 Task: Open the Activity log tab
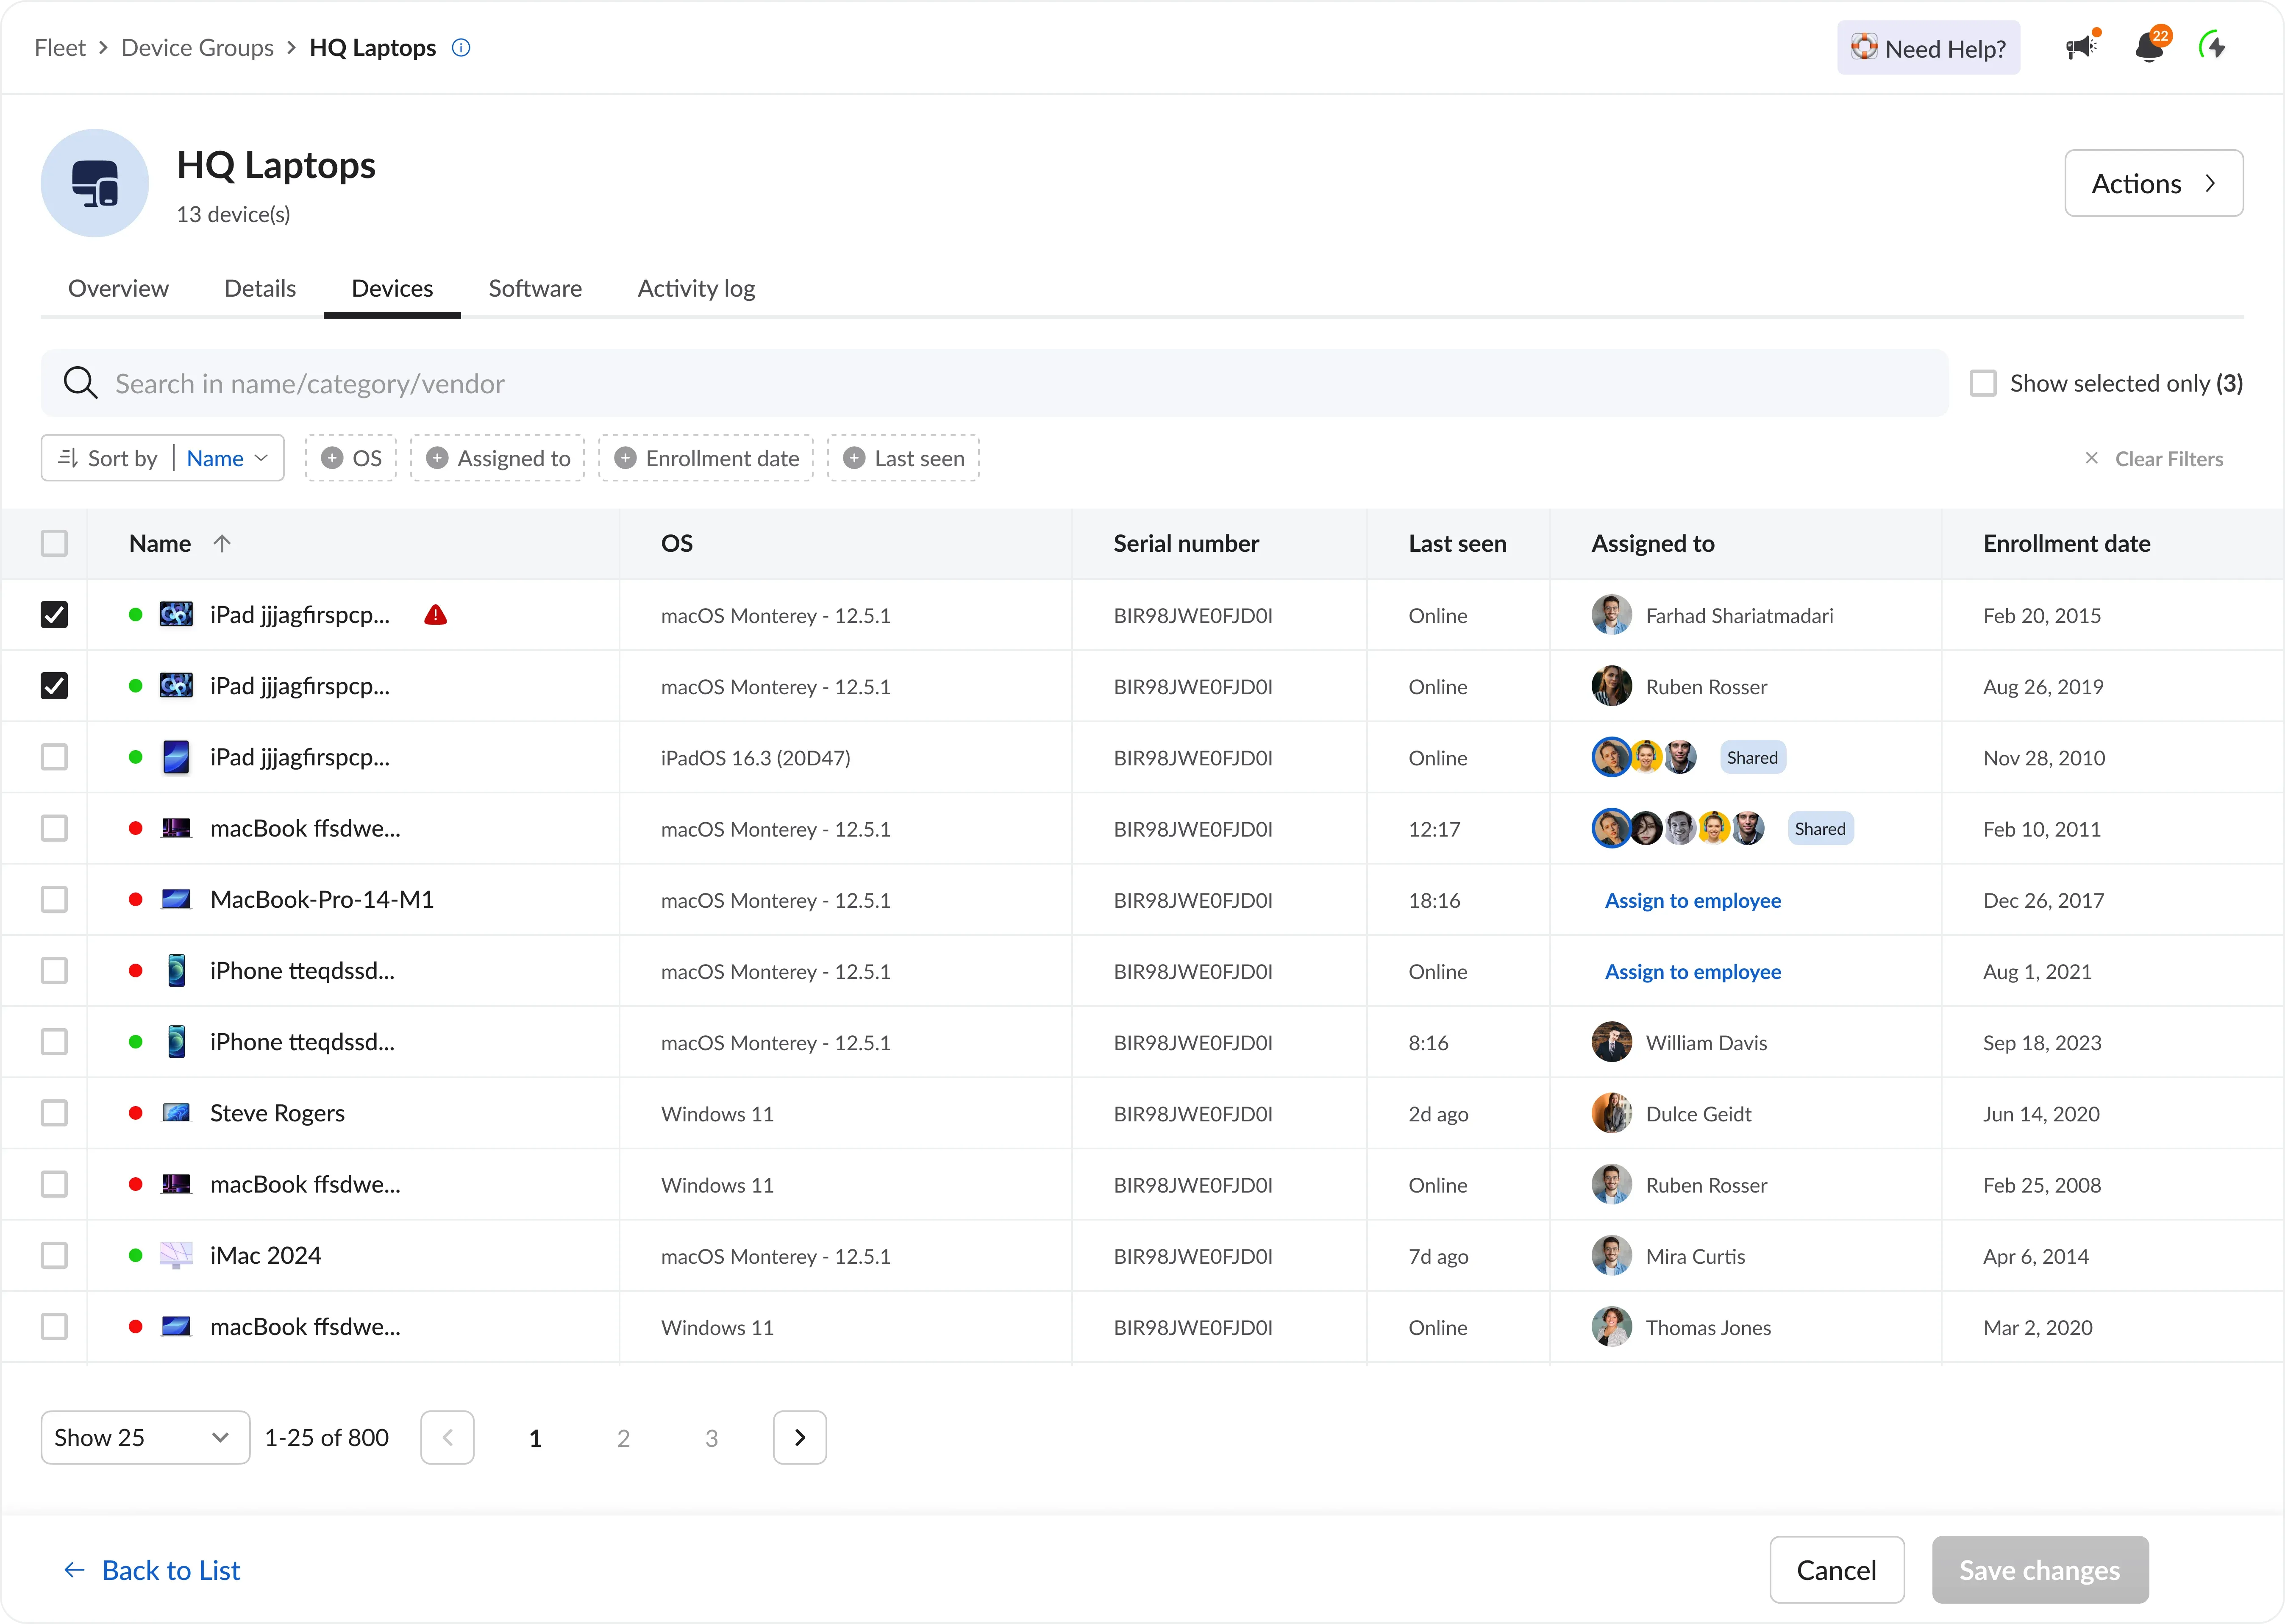(696, 289)
